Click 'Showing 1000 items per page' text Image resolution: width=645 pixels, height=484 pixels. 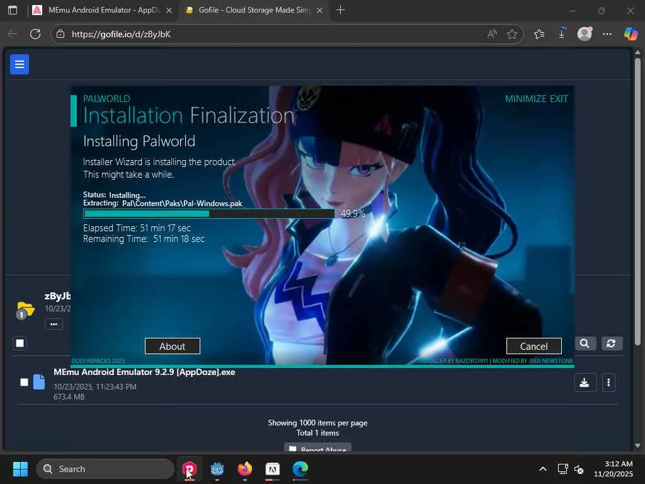317,423
